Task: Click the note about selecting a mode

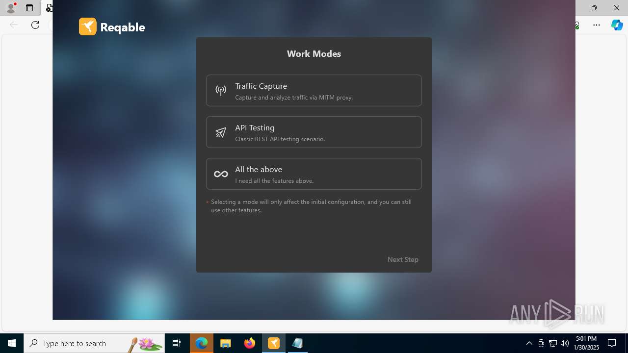Action: tap(312, 206)
